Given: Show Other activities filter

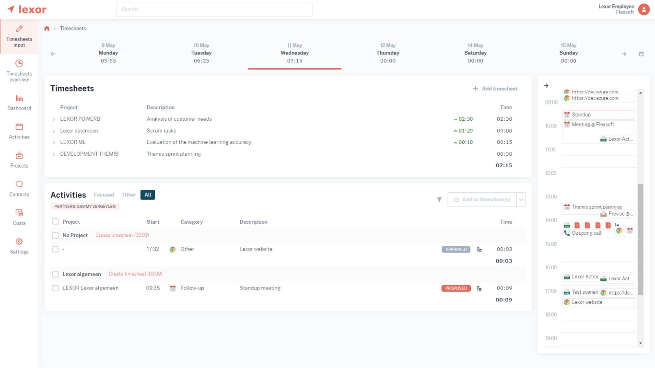Looking at the screenshot, I should [129, 195].
